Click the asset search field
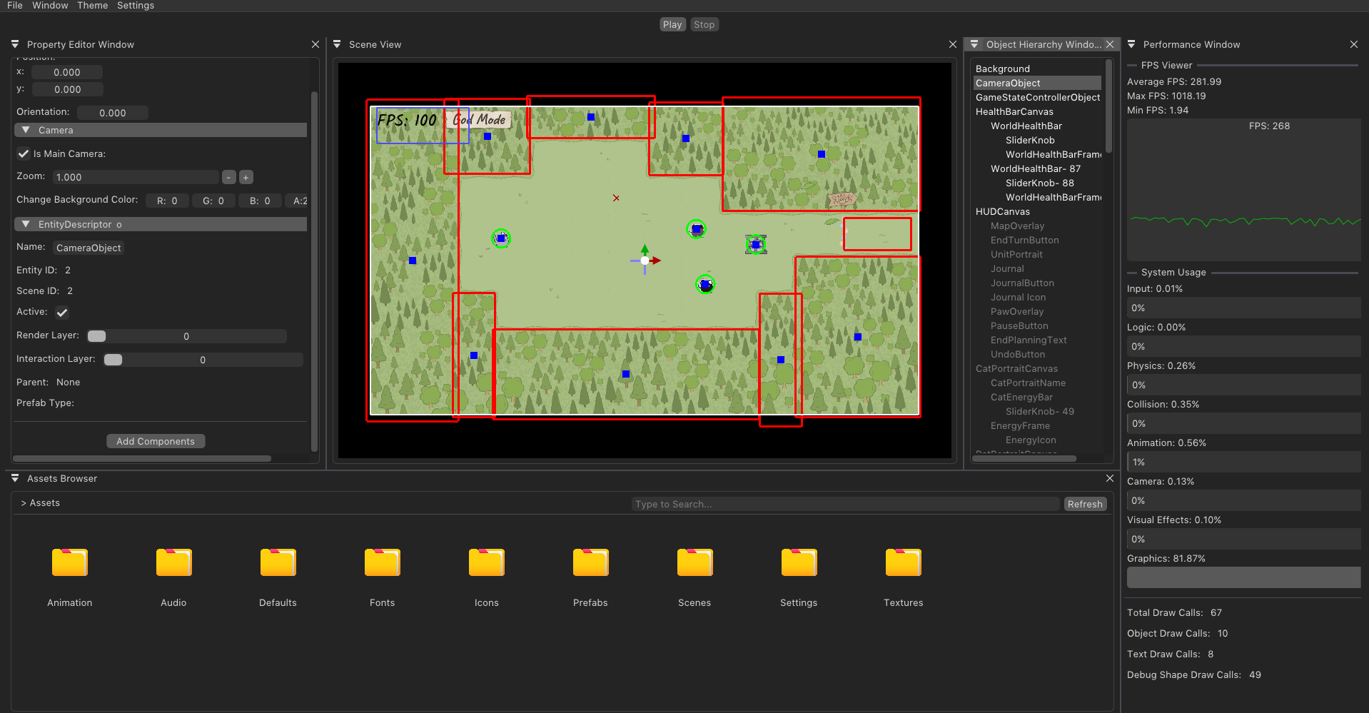1369x713 pixels. coord(845,505)
